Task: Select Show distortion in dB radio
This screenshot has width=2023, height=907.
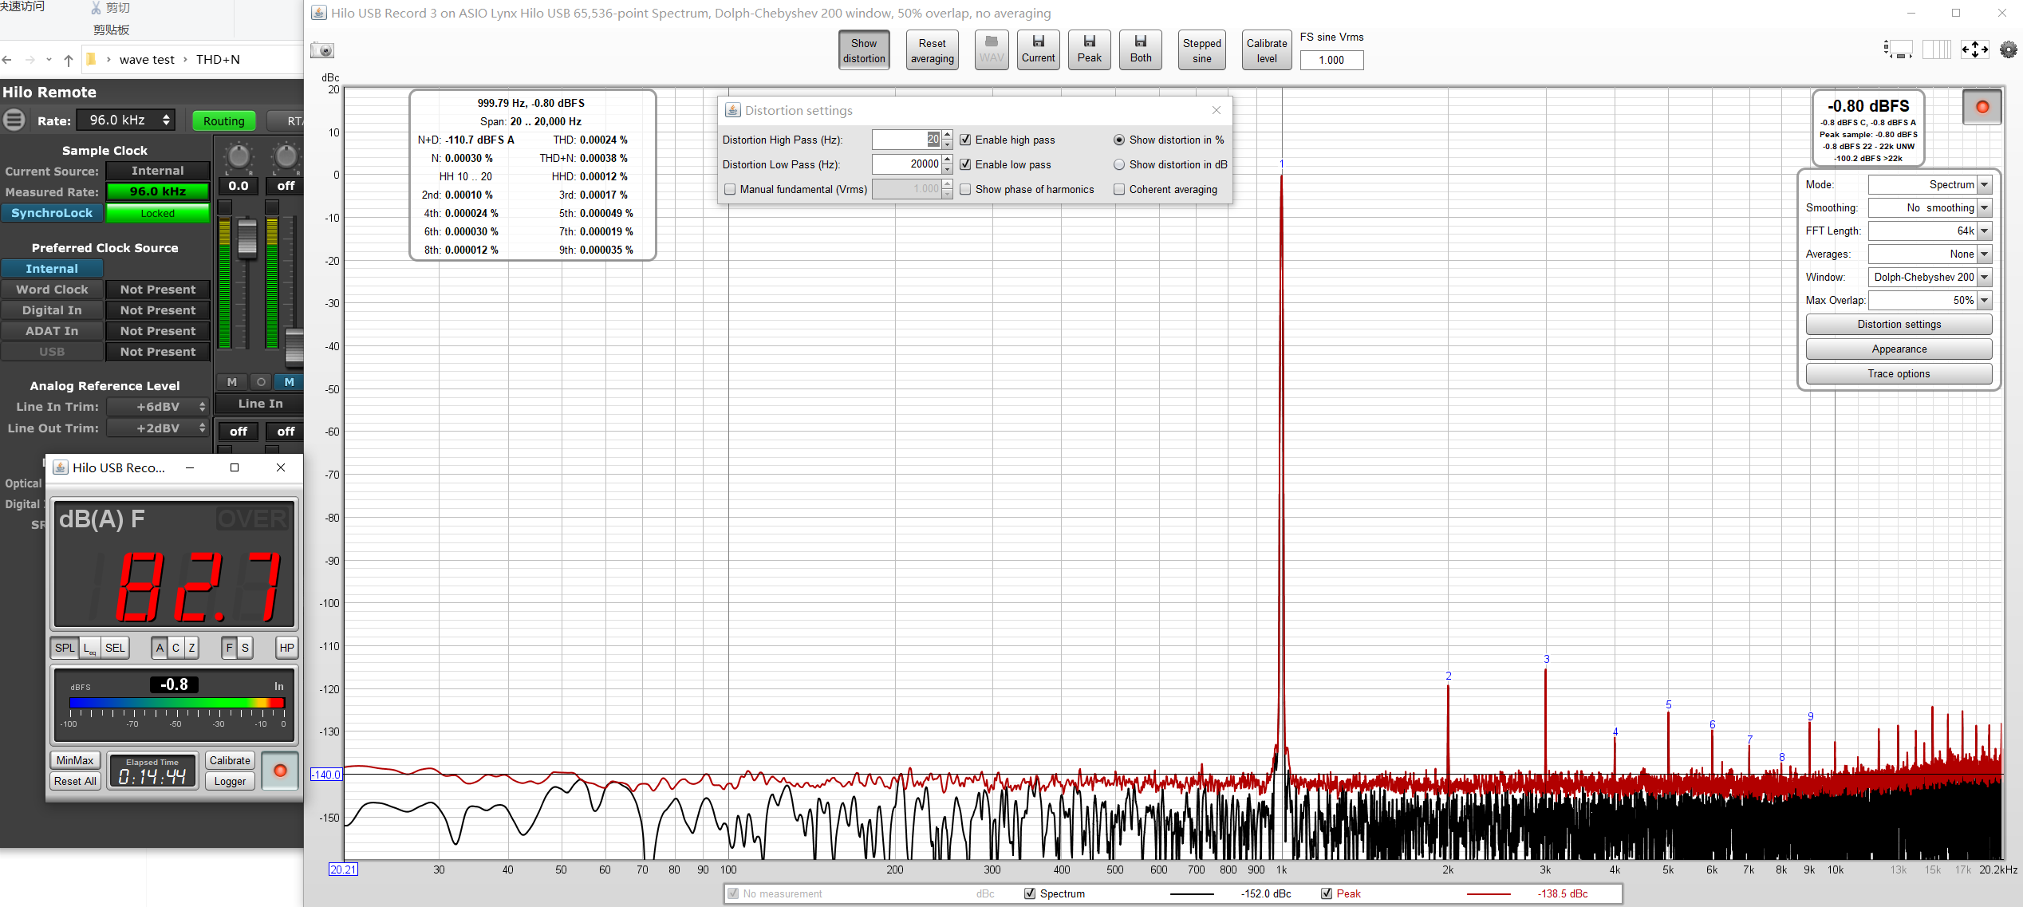Action: 1119,164
